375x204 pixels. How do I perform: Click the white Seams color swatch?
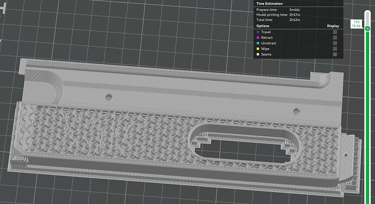(258, 54)
